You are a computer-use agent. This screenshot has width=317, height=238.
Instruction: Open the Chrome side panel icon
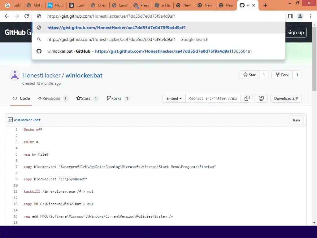pyautogui.click(x=290, y=16)
